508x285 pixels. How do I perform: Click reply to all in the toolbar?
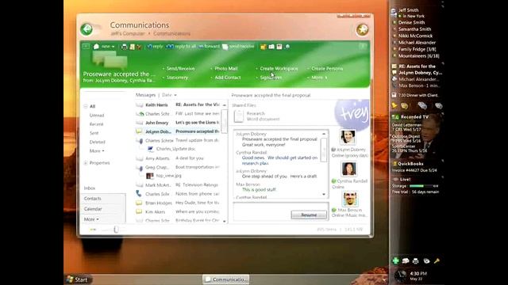click(181, 47)
